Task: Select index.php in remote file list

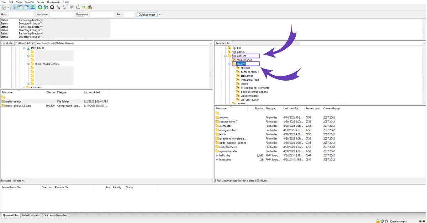Action: tap(225, 160)
